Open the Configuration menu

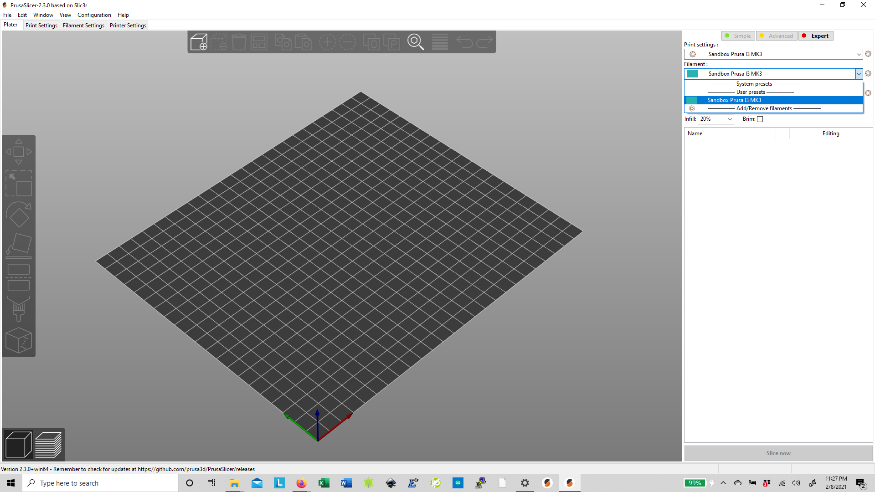[94, 15]
